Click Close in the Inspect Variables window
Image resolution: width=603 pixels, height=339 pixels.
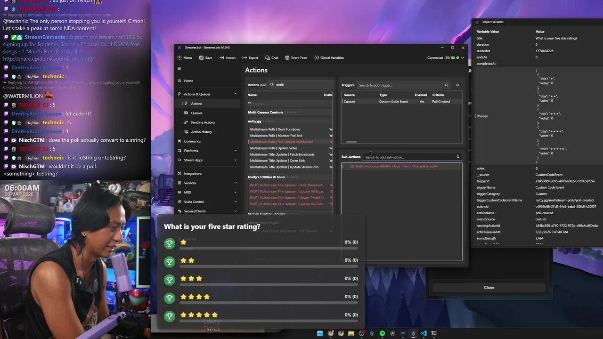coord(489,288)
